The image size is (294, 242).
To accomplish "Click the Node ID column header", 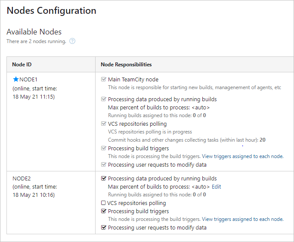I will (22, 65).
